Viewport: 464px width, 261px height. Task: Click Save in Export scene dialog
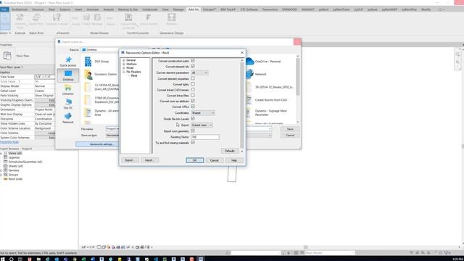coord(290,129)
